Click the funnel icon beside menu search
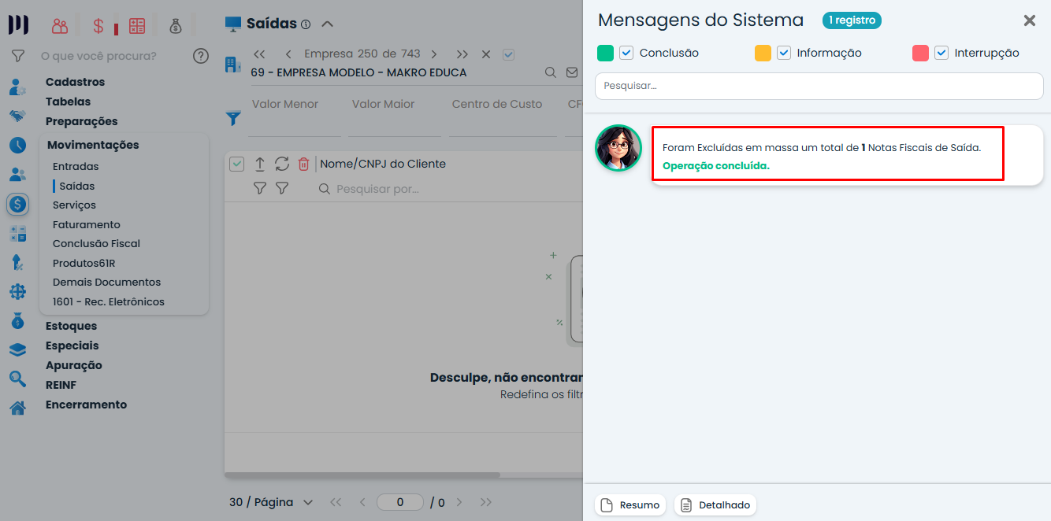 coord(17,56)
